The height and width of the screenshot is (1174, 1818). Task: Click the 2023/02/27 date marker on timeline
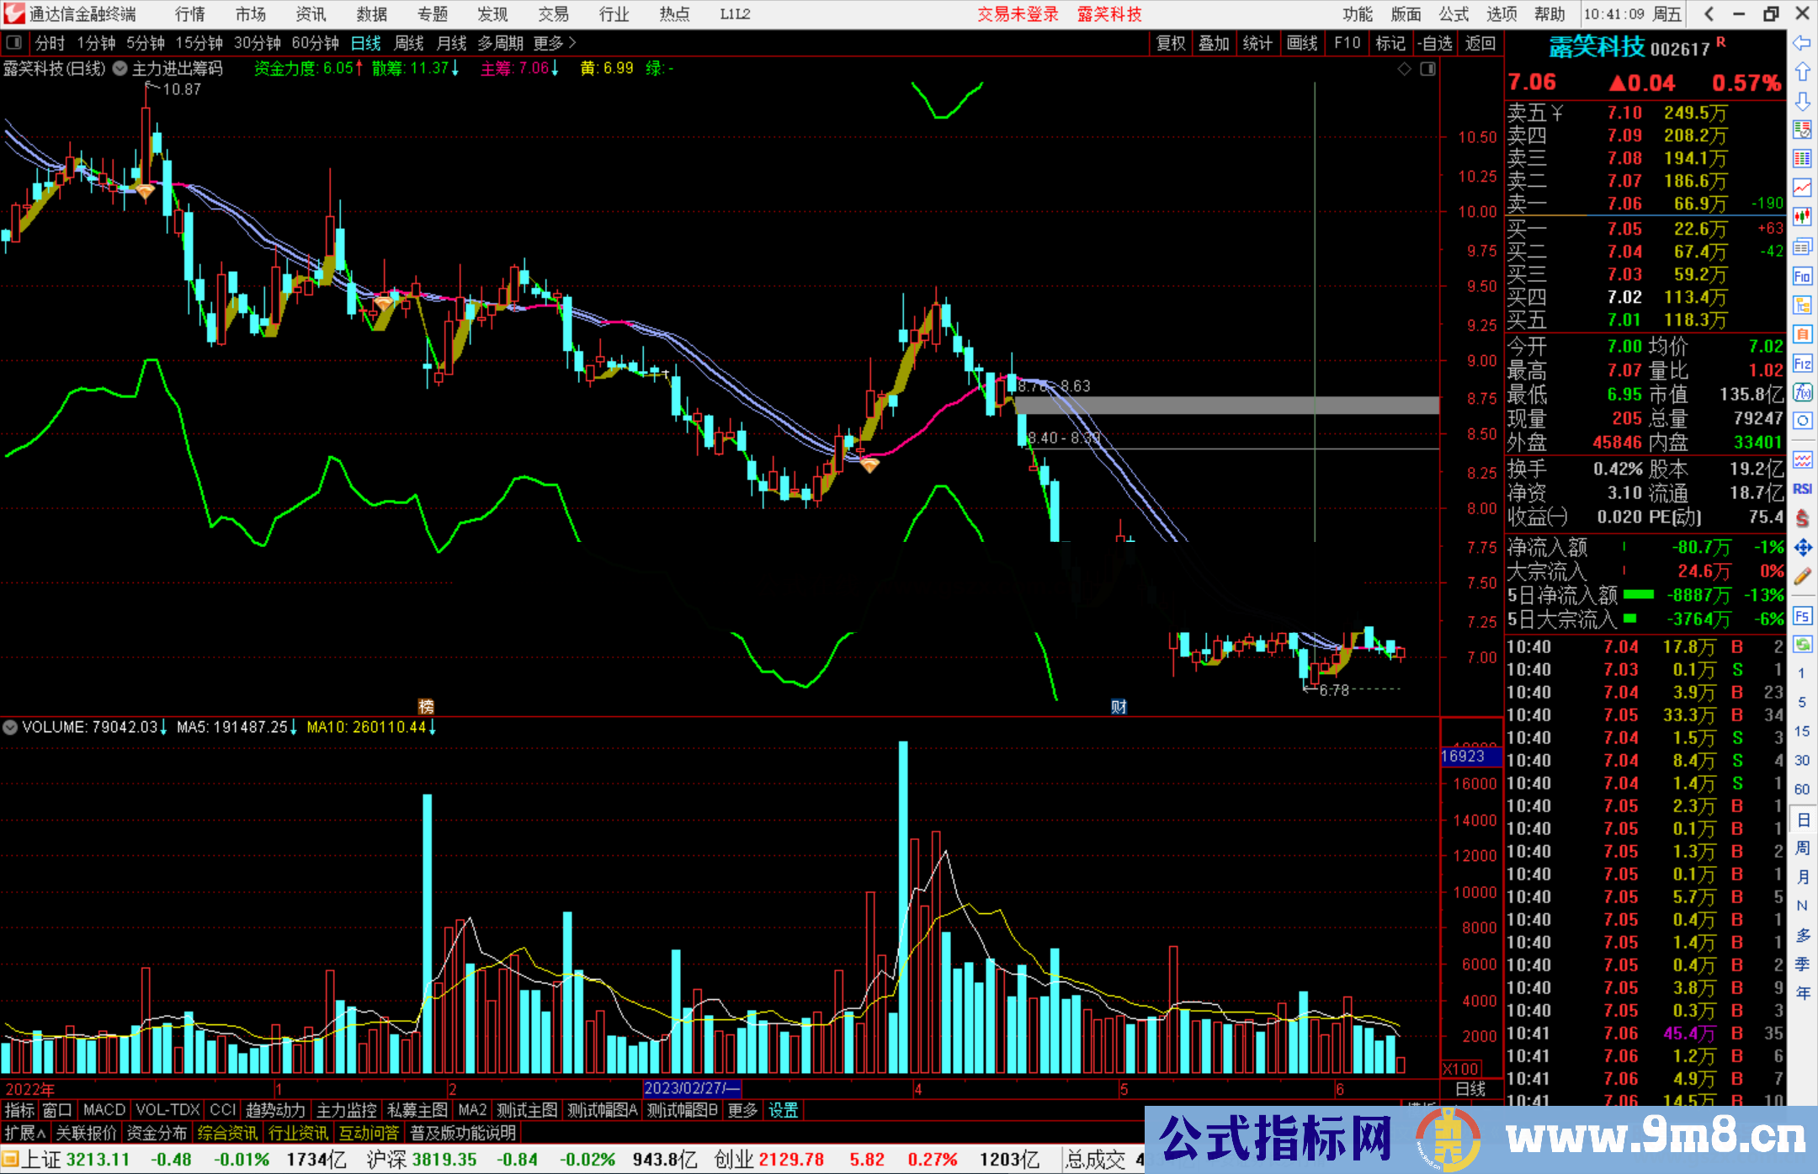[x=691, y=1088]
